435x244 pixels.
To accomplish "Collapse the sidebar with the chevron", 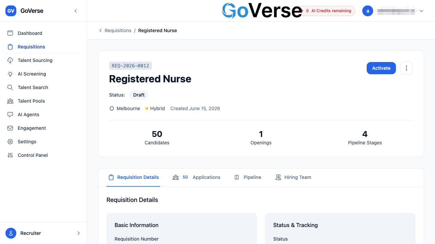I will pyautogui.click(x=76, y=11).
